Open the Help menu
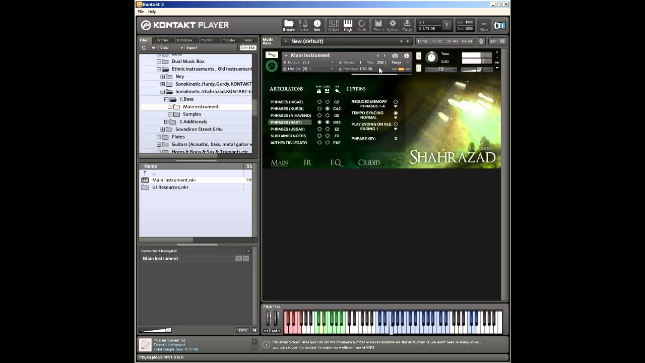 tap(152, 12)
